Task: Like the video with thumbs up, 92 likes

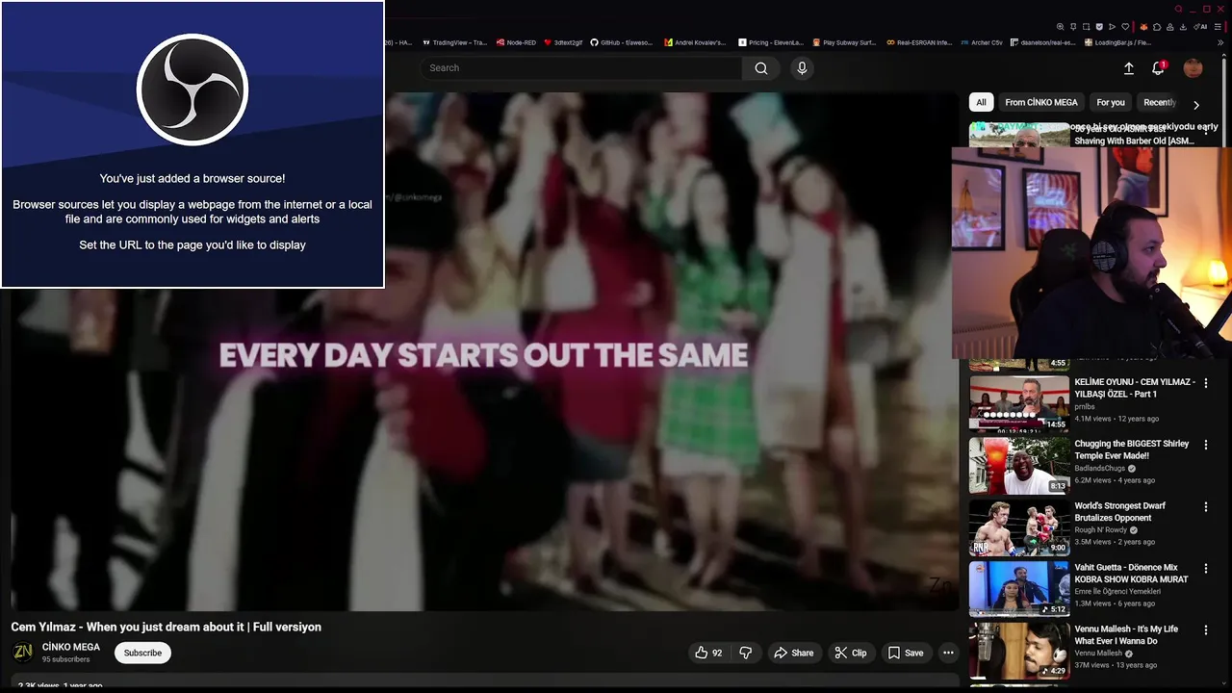Action: click(x=708, y=653)
